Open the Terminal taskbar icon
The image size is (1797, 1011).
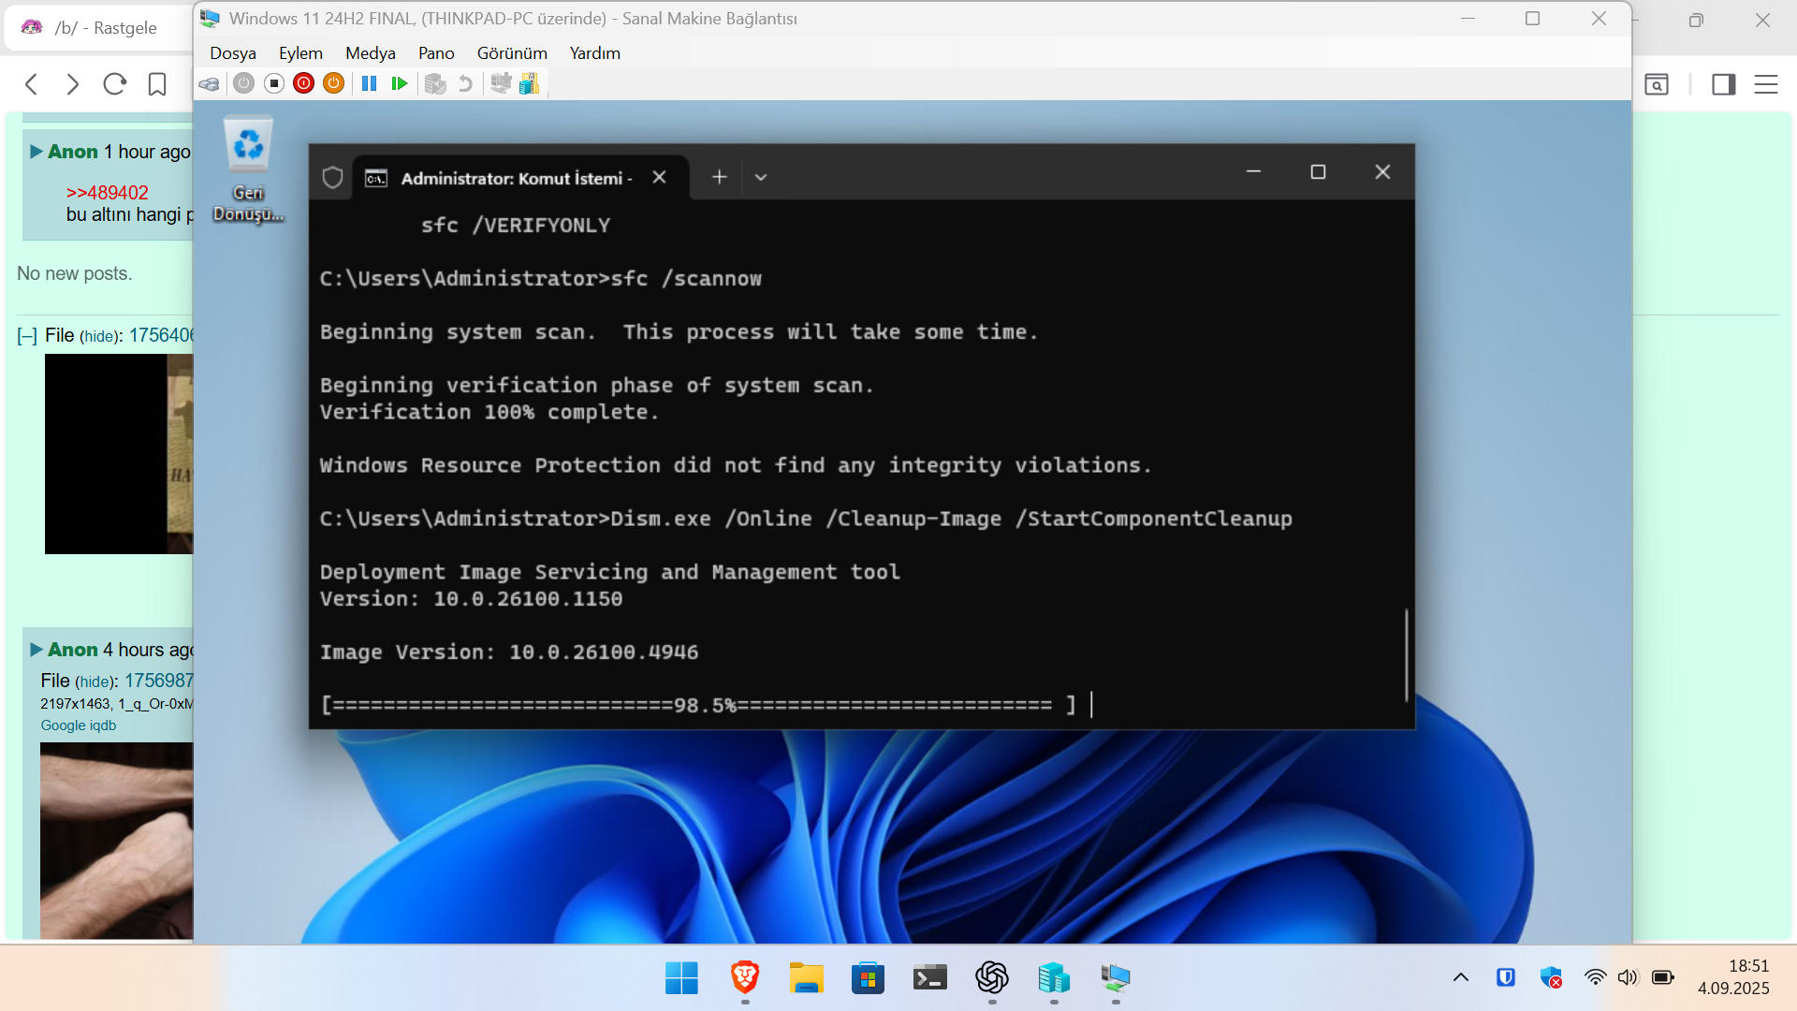click(x=930, y=978)
